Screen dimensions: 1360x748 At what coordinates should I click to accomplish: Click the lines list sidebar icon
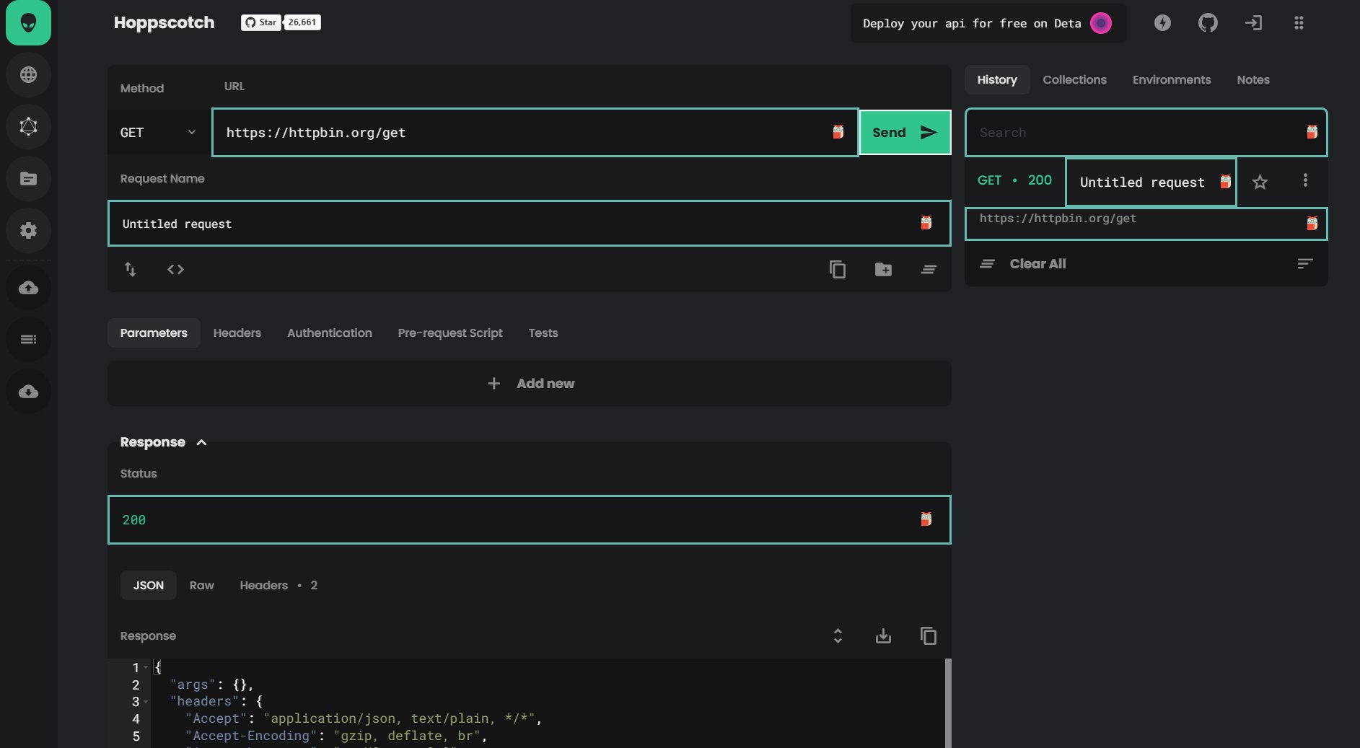tap(28, 340)
